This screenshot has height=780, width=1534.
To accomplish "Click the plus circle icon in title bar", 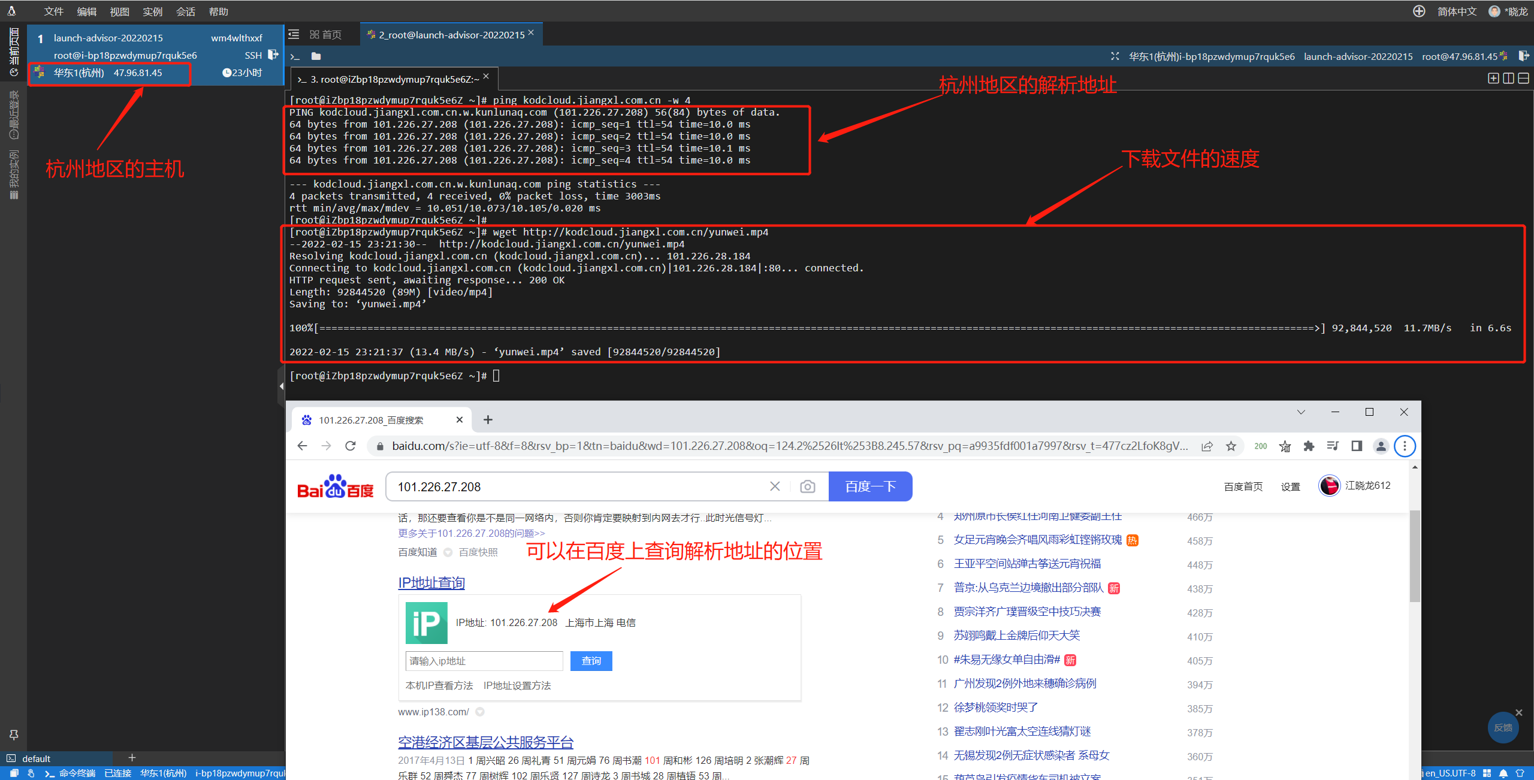I will point(1419,11).
